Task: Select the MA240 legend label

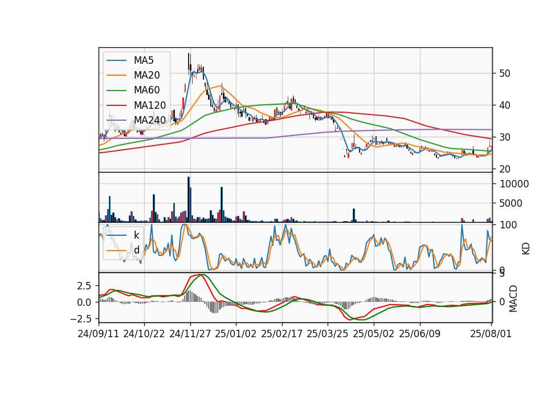Action: 150,120
